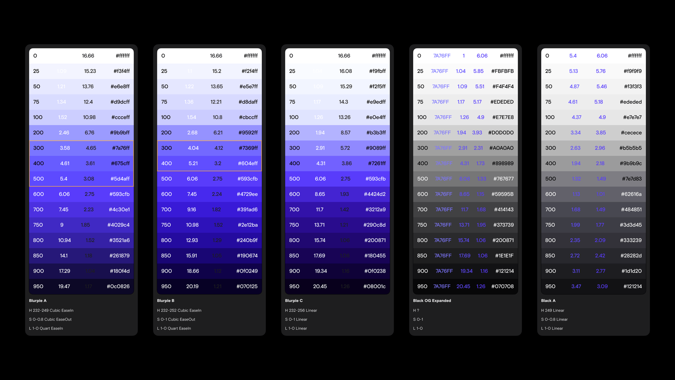Image resolution: width=675 pixels, height=380 pixels.
Task: Click the Blurple A 300 swatch row
Action: point(81,148)
